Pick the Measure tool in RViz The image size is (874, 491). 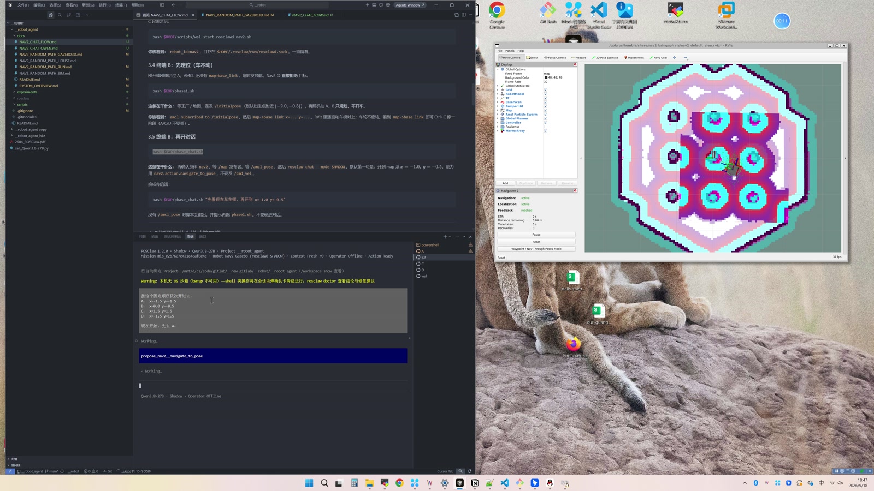click(x=579, y=58)
